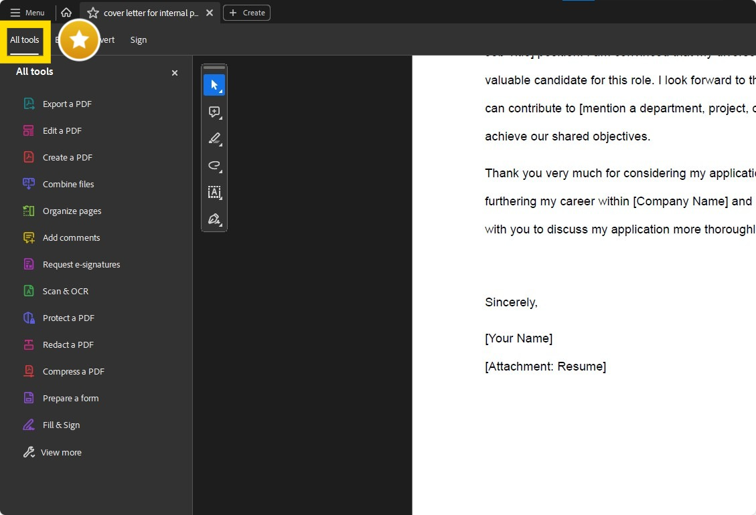
Task: Launch the Compress a PDF tool
Action: [x=64, y=371]
